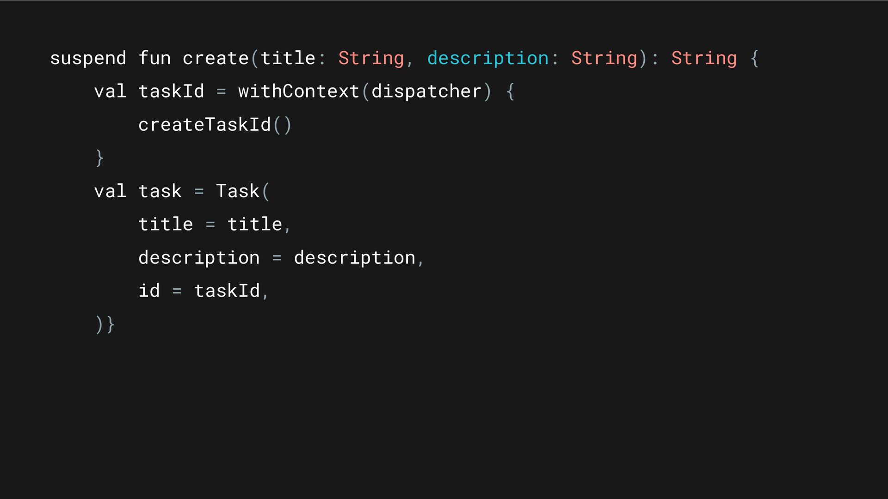Click the lone closing brace after createTaskId

99,158
